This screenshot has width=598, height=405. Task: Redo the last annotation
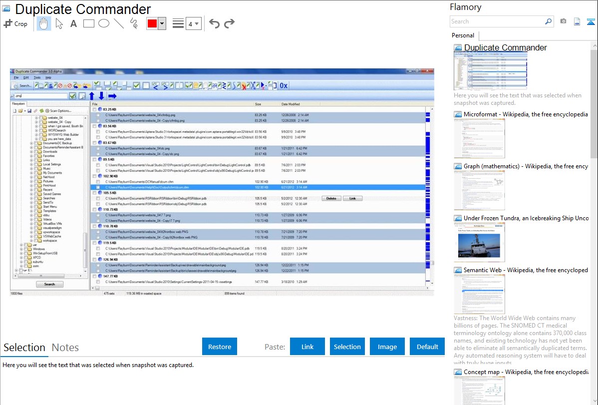(x=229, y=23)
